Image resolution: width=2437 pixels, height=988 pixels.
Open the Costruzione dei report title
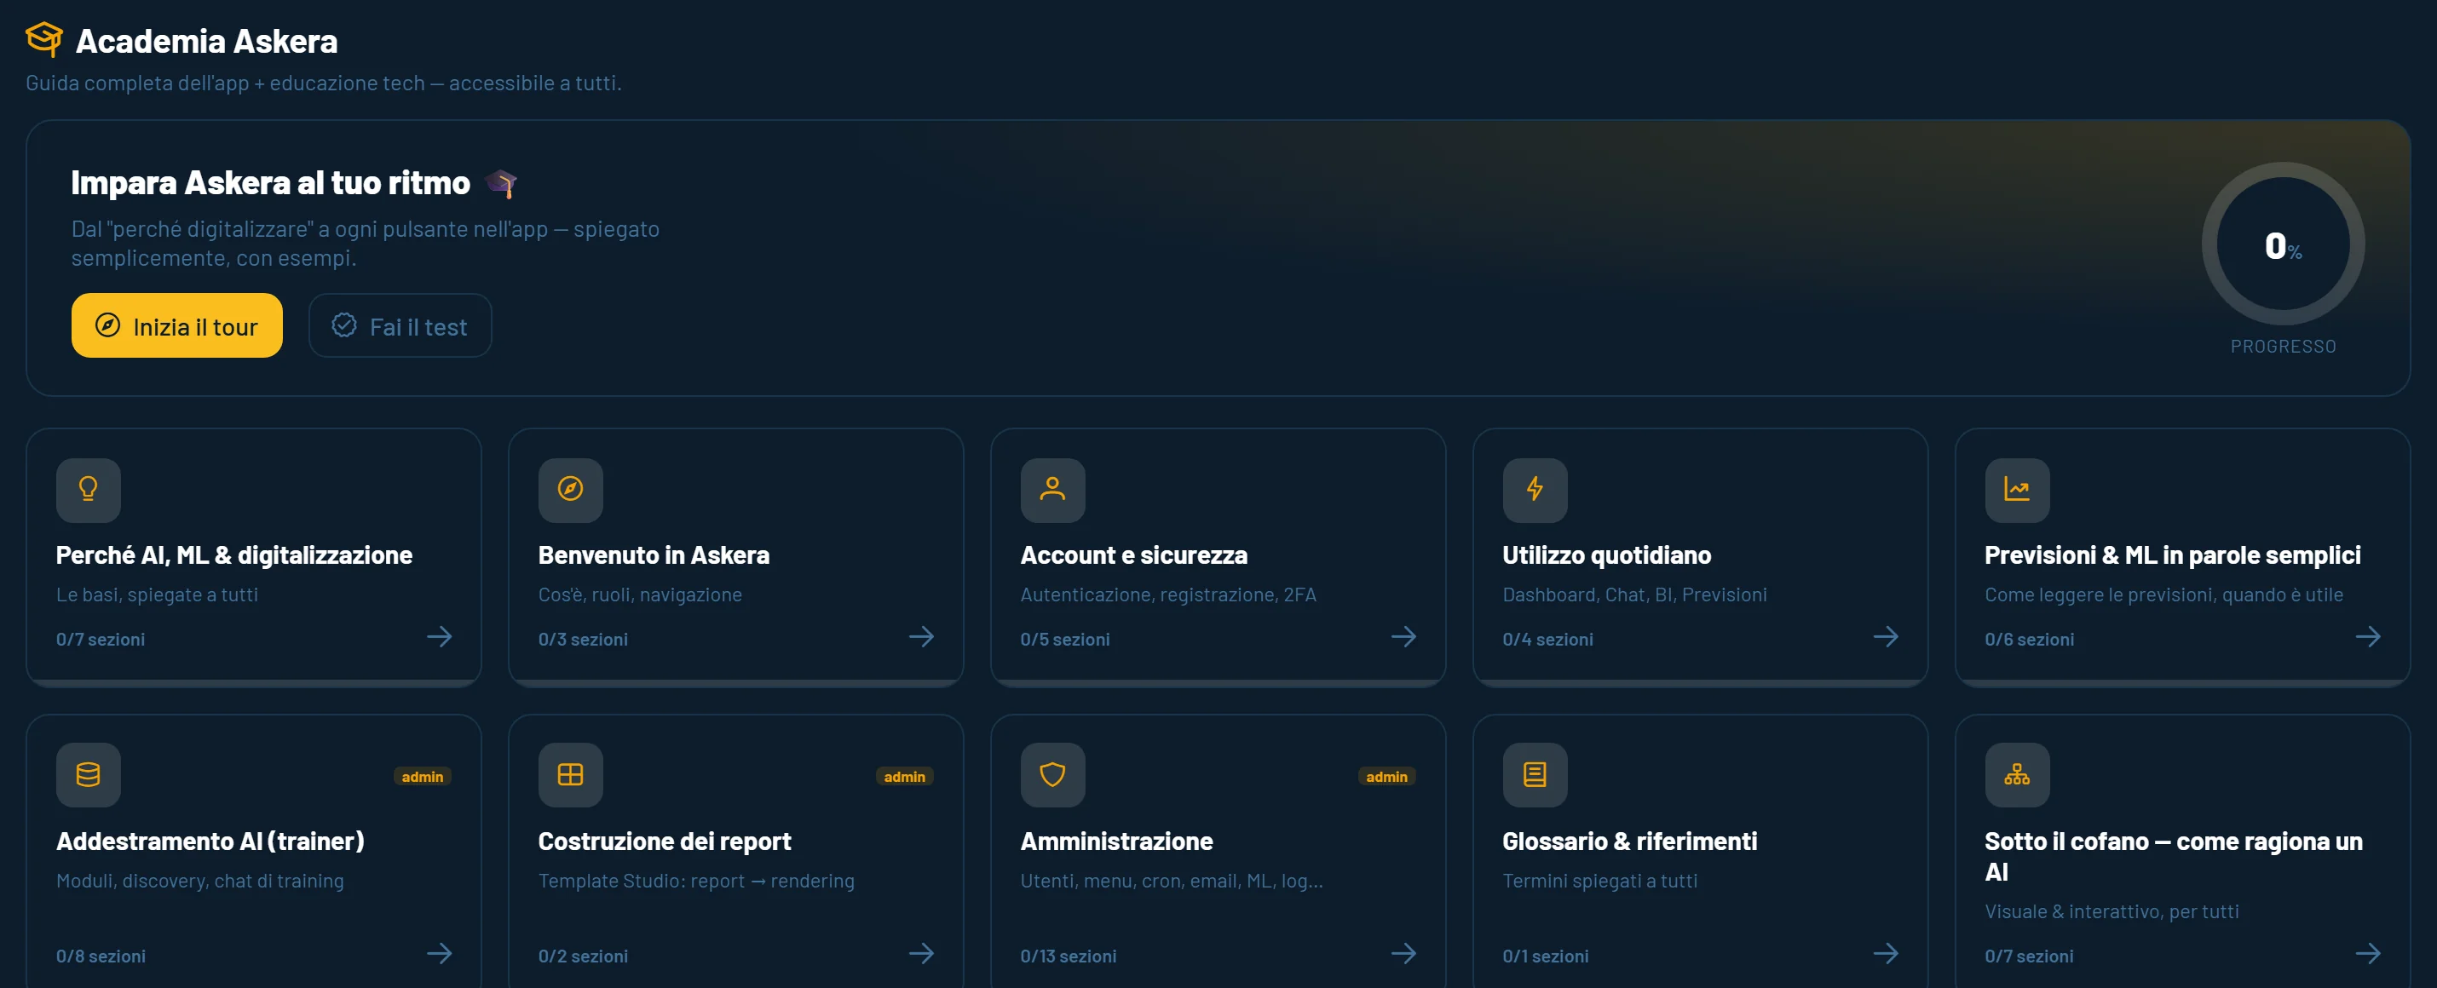point(664,842)
